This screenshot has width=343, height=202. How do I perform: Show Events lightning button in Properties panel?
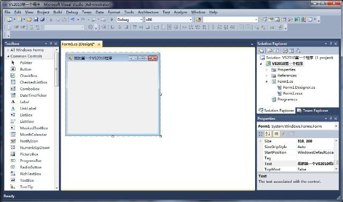[284, 134]
